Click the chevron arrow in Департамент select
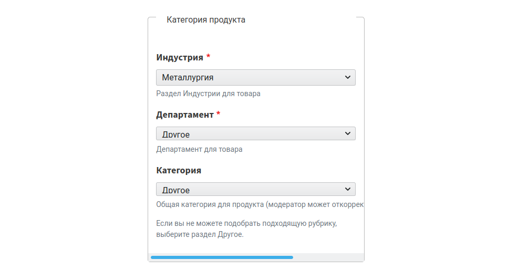The image size is (518, 280). [x=348, y=133]
